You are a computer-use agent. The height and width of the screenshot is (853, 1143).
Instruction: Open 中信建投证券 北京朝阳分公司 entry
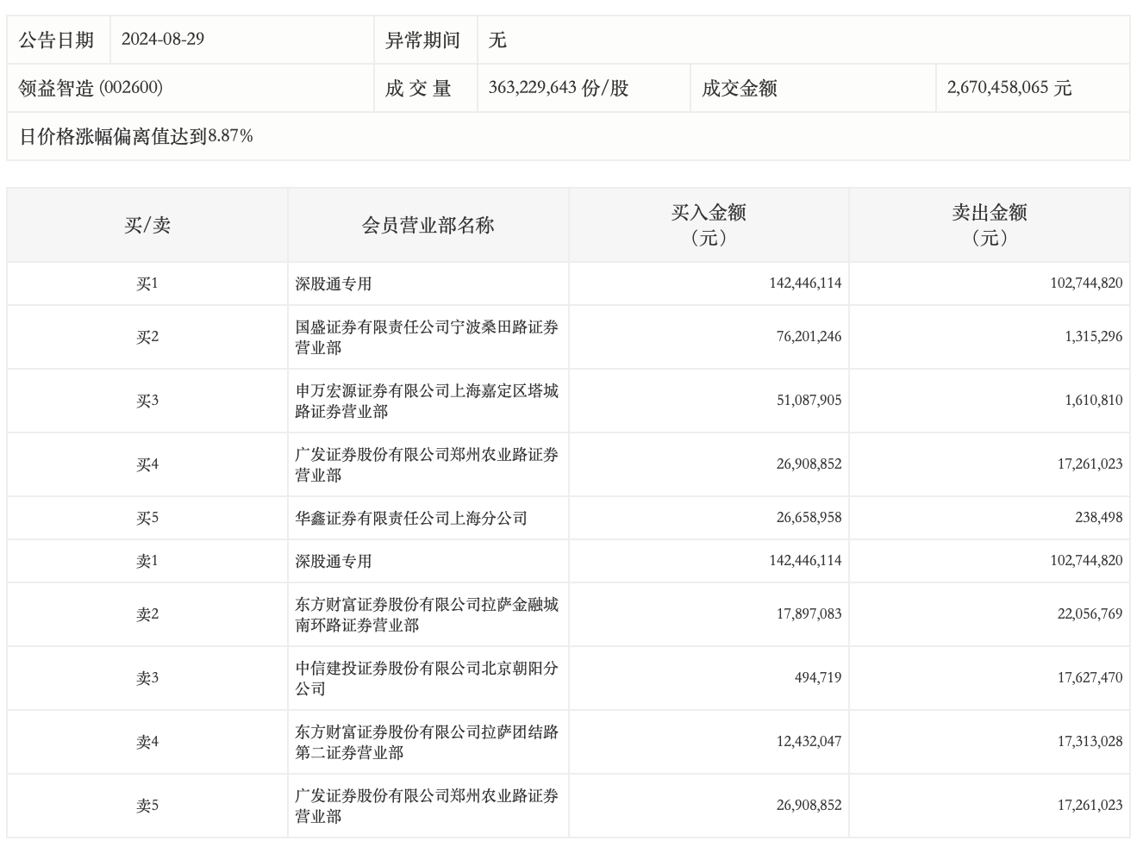[427, 678]
